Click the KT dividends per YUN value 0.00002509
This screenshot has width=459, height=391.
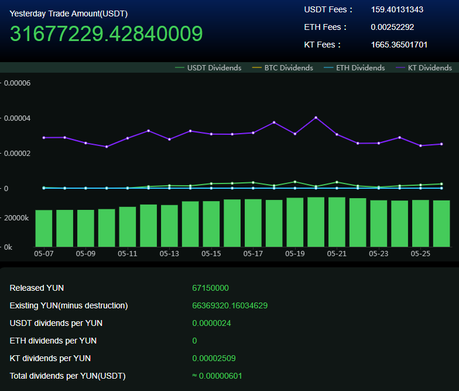tap(214, 359)
